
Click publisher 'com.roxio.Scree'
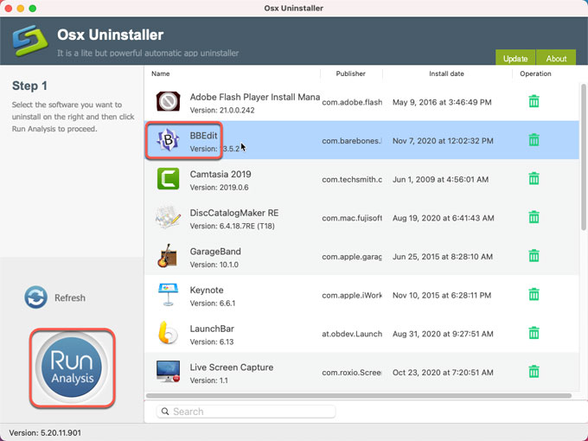pyautogui.click(x=352, y=373)
